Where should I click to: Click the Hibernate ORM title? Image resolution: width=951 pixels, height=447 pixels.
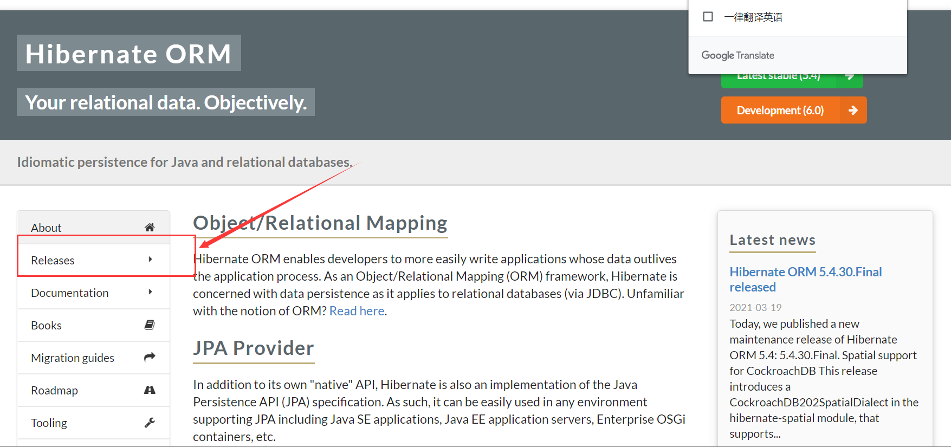[128, 54]
